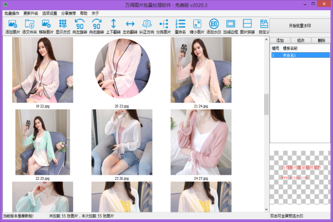Rotate right with the 向右旋转 icon

tap(97, 25)
